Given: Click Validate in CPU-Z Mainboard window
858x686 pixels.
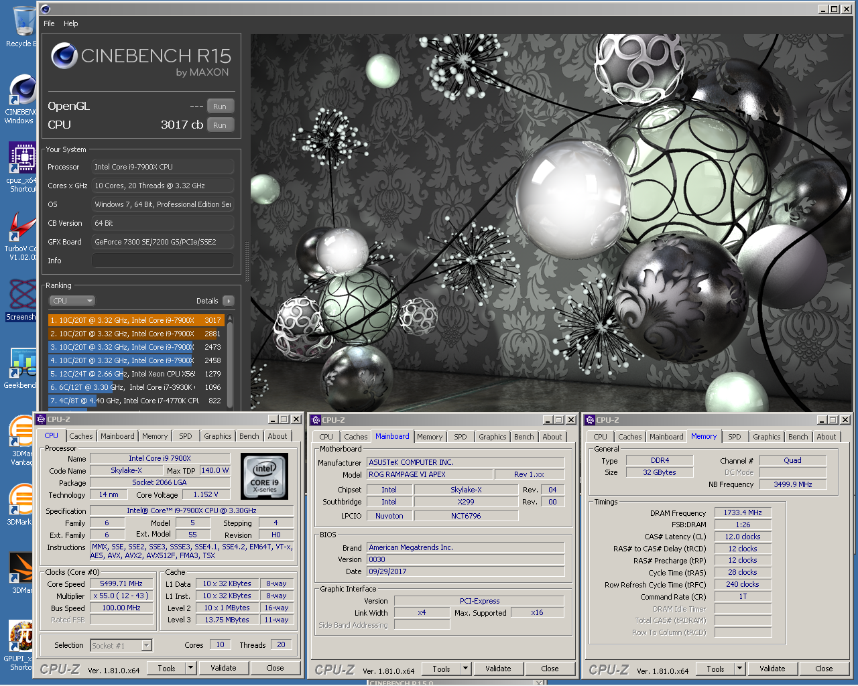Looking at the screenshot, I should click(x=498, y=669).
